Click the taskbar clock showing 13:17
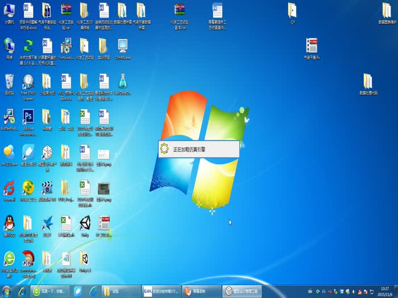Image resolution: width=398 pixels, height=298 pixels. tap(384, 291)
